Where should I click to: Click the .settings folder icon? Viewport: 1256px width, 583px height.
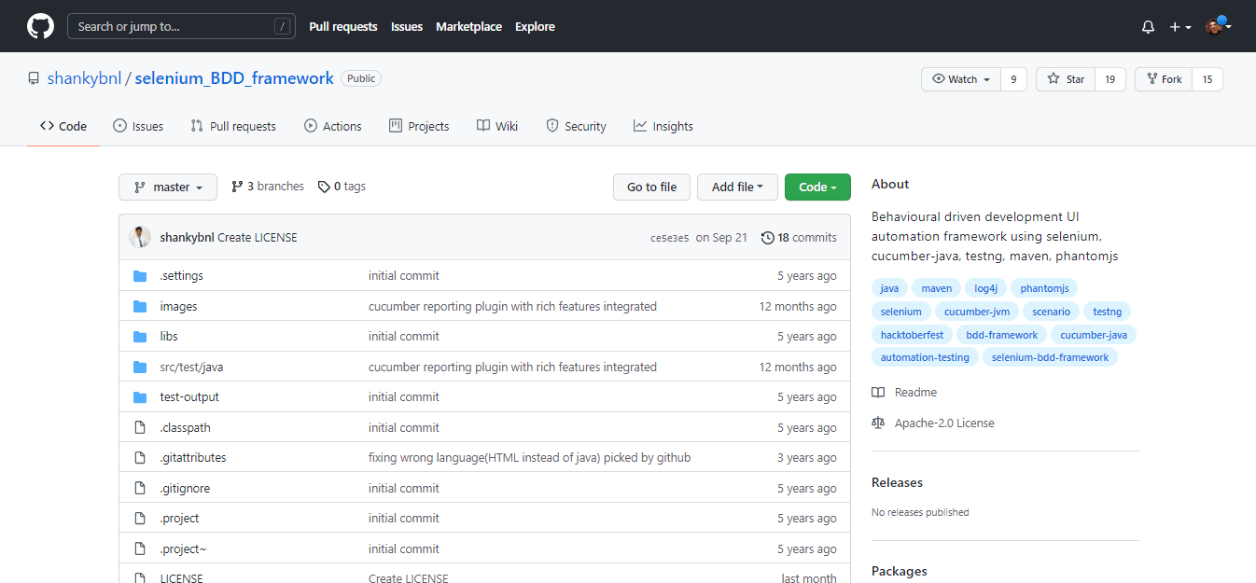(140, 276)
